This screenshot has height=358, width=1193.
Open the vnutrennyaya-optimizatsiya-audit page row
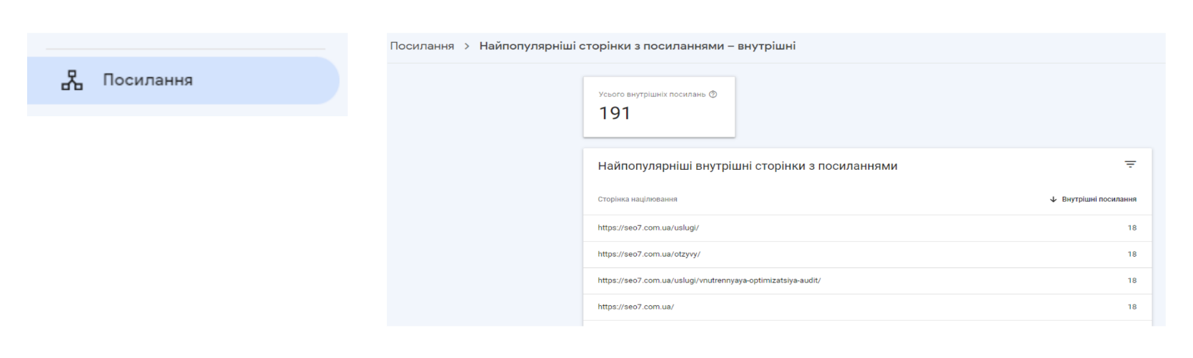(x=709, y=281)
